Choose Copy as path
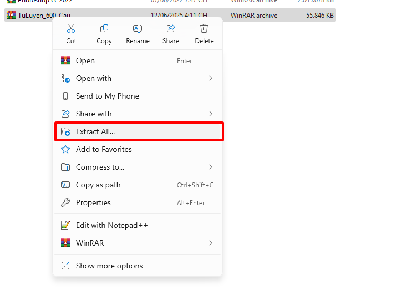Viewport: 417px width, 295px height. [138, 185]
